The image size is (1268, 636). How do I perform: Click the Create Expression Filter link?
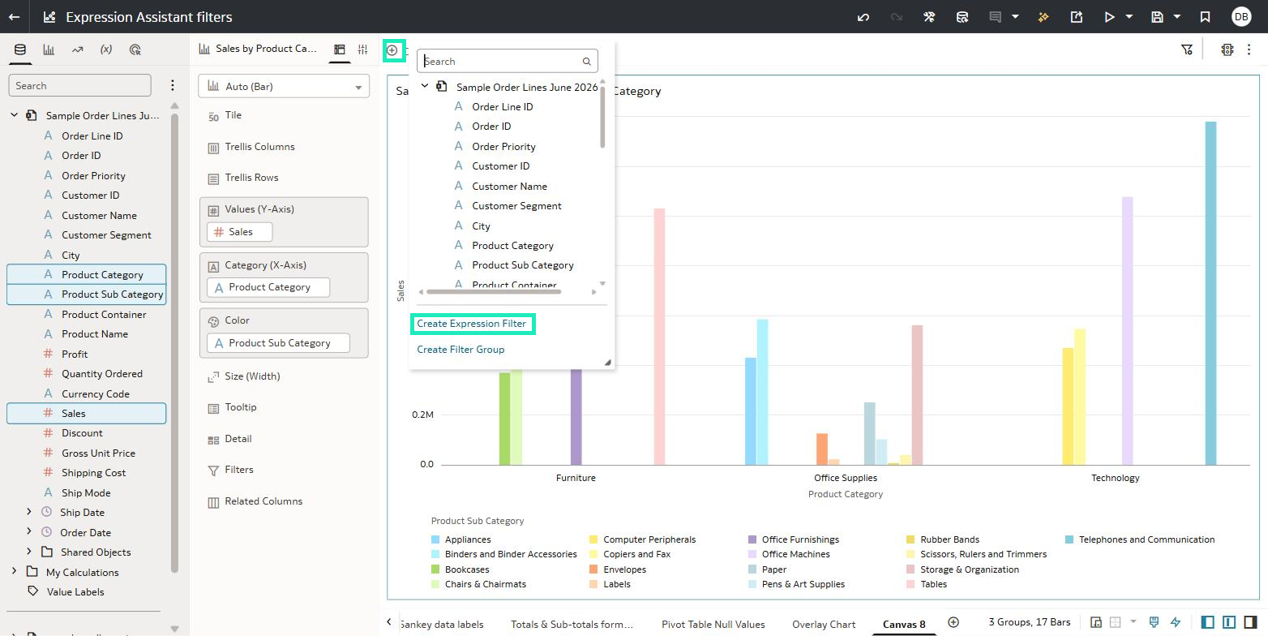[x=471, y=324]
